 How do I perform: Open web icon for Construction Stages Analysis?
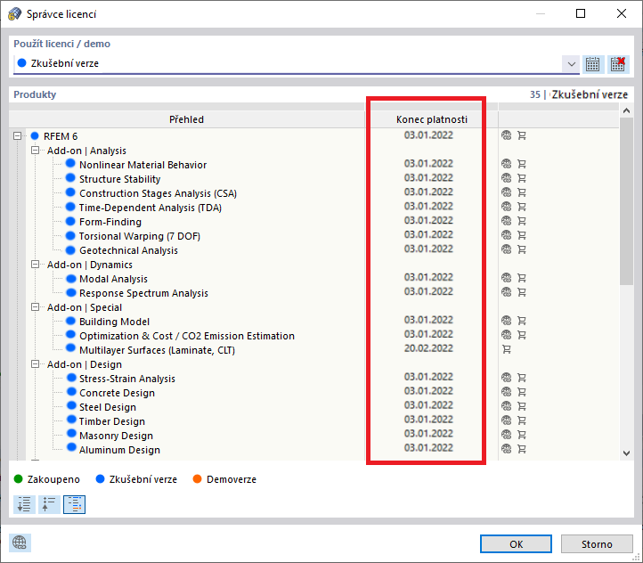tap(507, 192)
